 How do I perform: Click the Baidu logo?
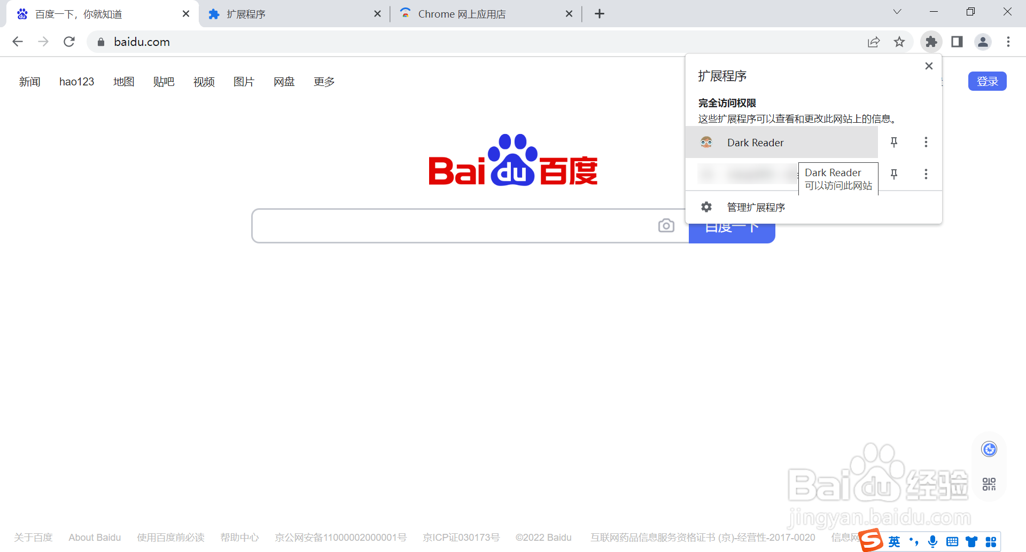[x=513, y=160]
